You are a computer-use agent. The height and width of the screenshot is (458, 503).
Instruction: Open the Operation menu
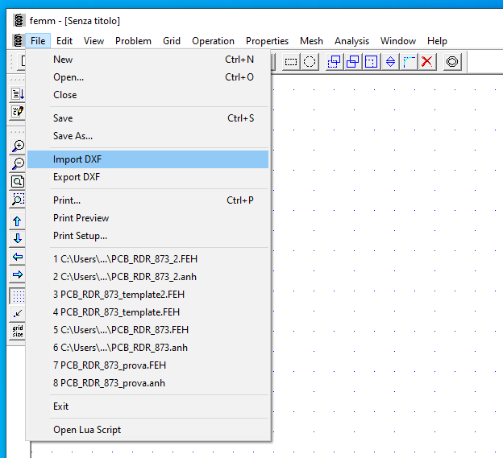(x=213, y=41)
